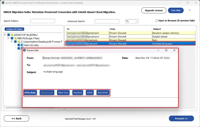Image resolution: width=200 pixels, height=127 pixels.
Task: Select Sent (2).mbx in folder tree
Action: click(31, 45)
